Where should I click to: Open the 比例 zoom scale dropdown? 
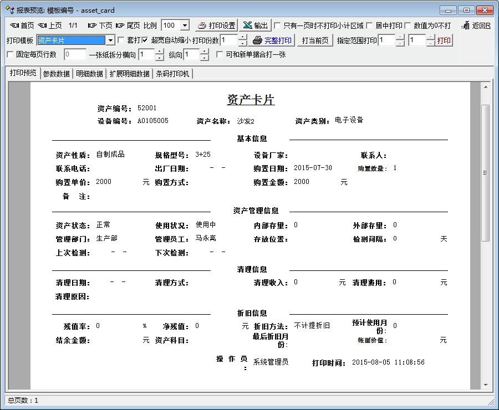click(x=185, y=25)
